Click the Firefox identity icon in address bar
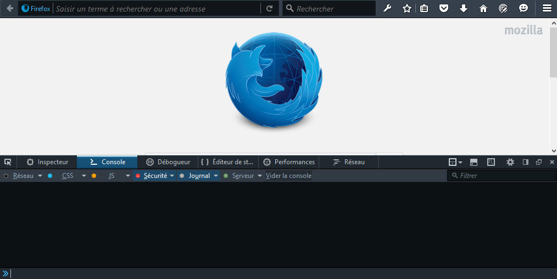Screen dimensions: 557x279 pyautogui.click(x=25, y=9)
